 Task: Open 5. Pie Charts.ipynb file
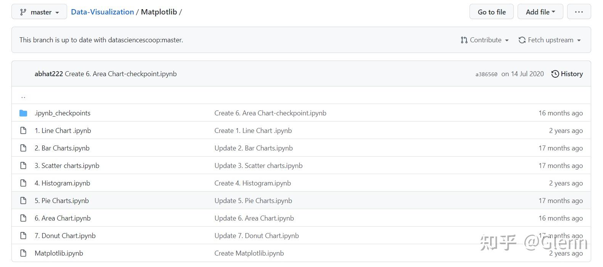[62, 201]
